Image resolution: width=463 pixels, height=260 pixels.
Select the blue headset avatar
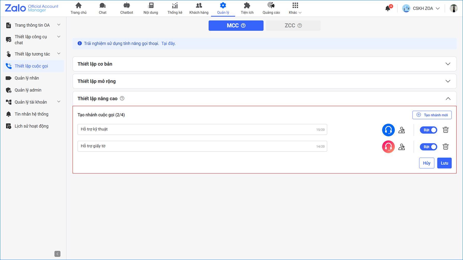pyautogui.click(x=388, y=130)
